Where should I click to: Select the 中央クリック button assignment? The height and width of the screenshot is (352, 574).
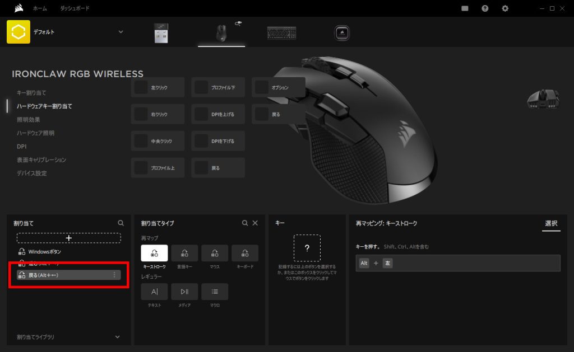pyautogui.click(x=158, y=141)
